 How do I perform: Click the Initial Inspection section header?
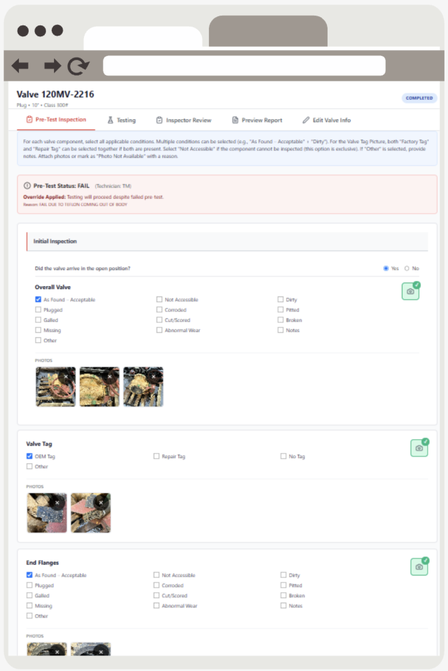227,241
